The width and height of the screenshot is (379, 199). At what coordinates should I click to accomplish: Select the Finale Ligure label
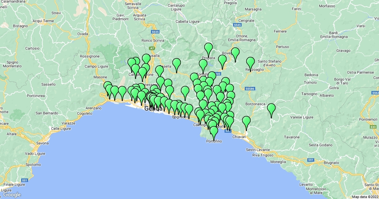(14, 184)
